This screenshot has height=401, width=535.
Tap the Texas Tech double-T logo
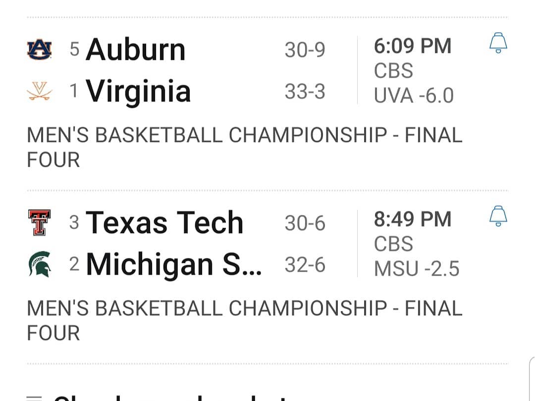click(x=39, y=223)
